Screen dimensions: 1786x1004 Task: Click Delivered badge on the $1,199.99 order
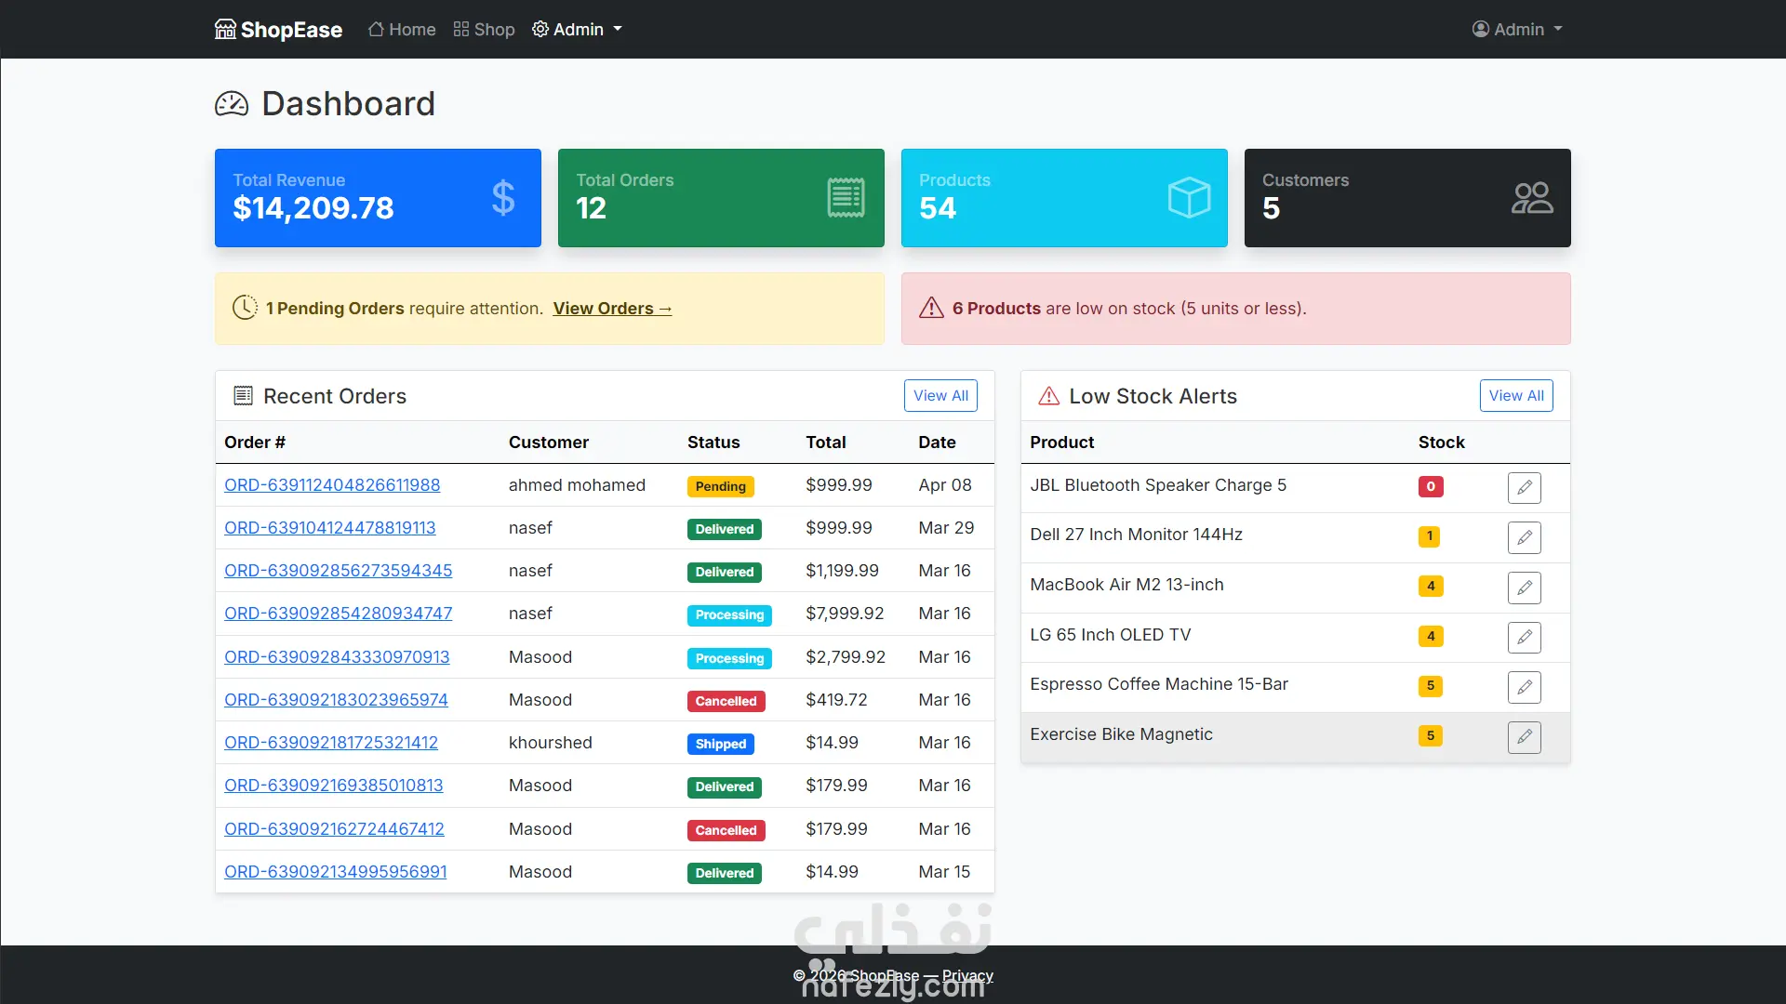coord(724,572)
